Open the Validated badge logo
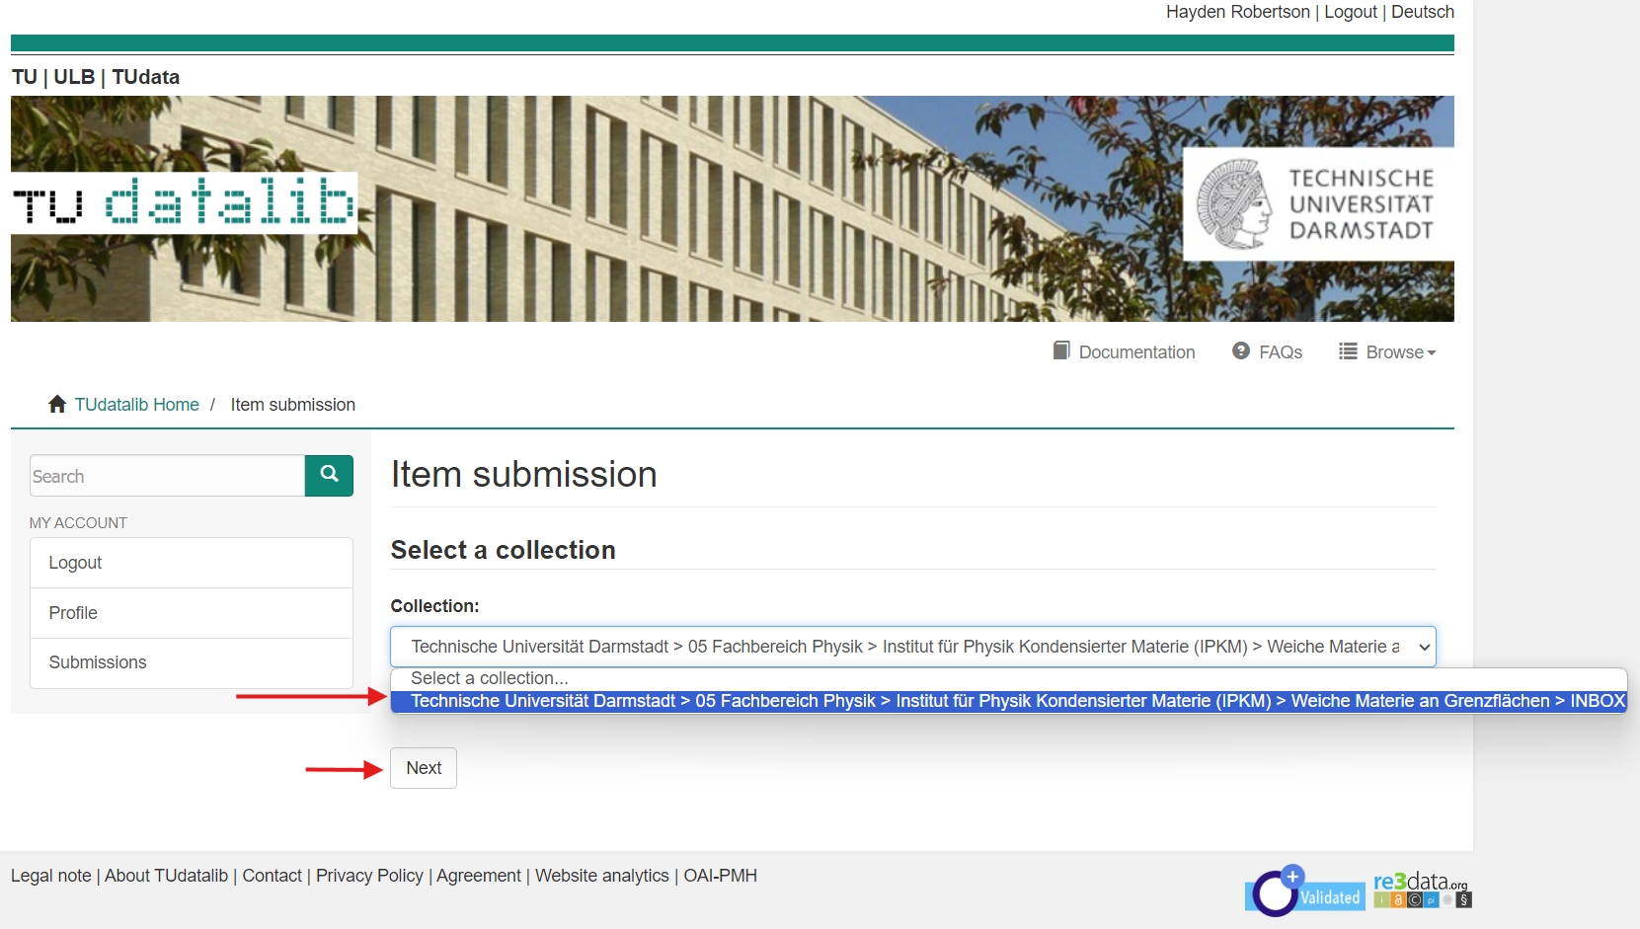1640x929 pixels. coord(1305,891)
